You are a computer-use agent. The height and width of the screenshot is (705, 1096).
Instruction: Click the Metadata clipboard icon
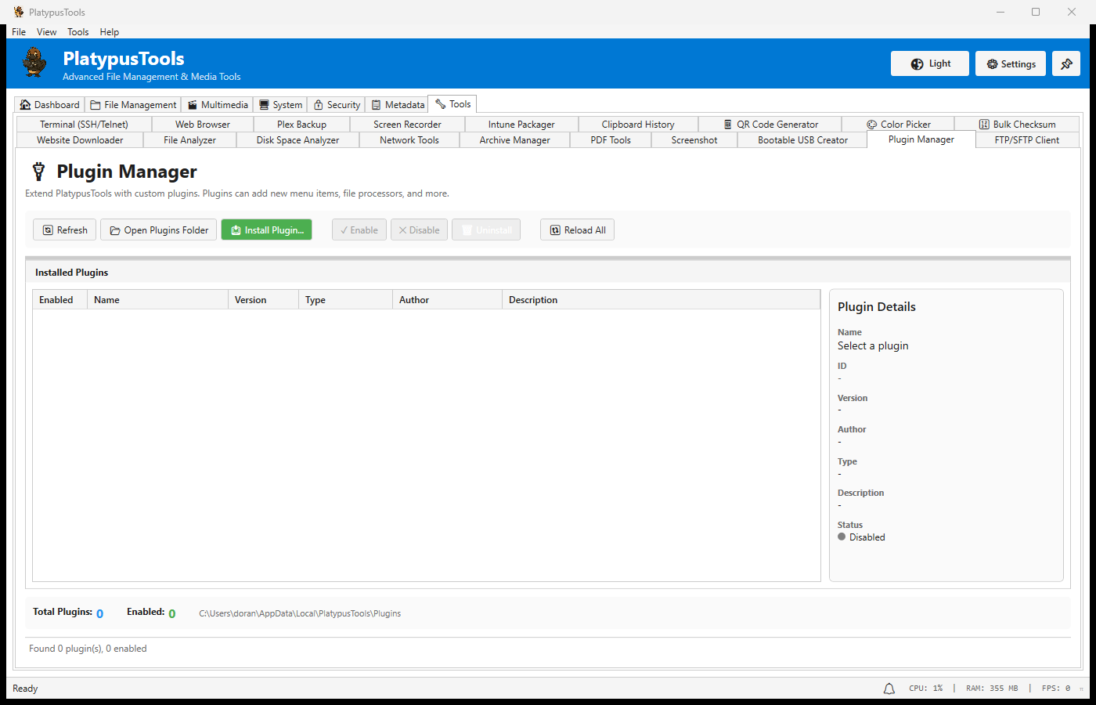click(x=375, y=103)
